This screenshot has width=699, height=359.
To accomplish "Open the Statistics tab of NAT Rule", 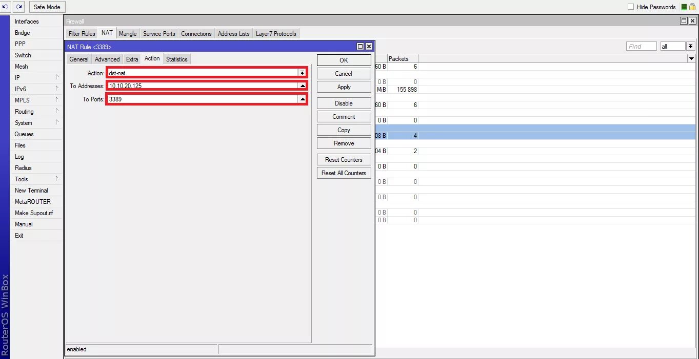I will 176,59.
